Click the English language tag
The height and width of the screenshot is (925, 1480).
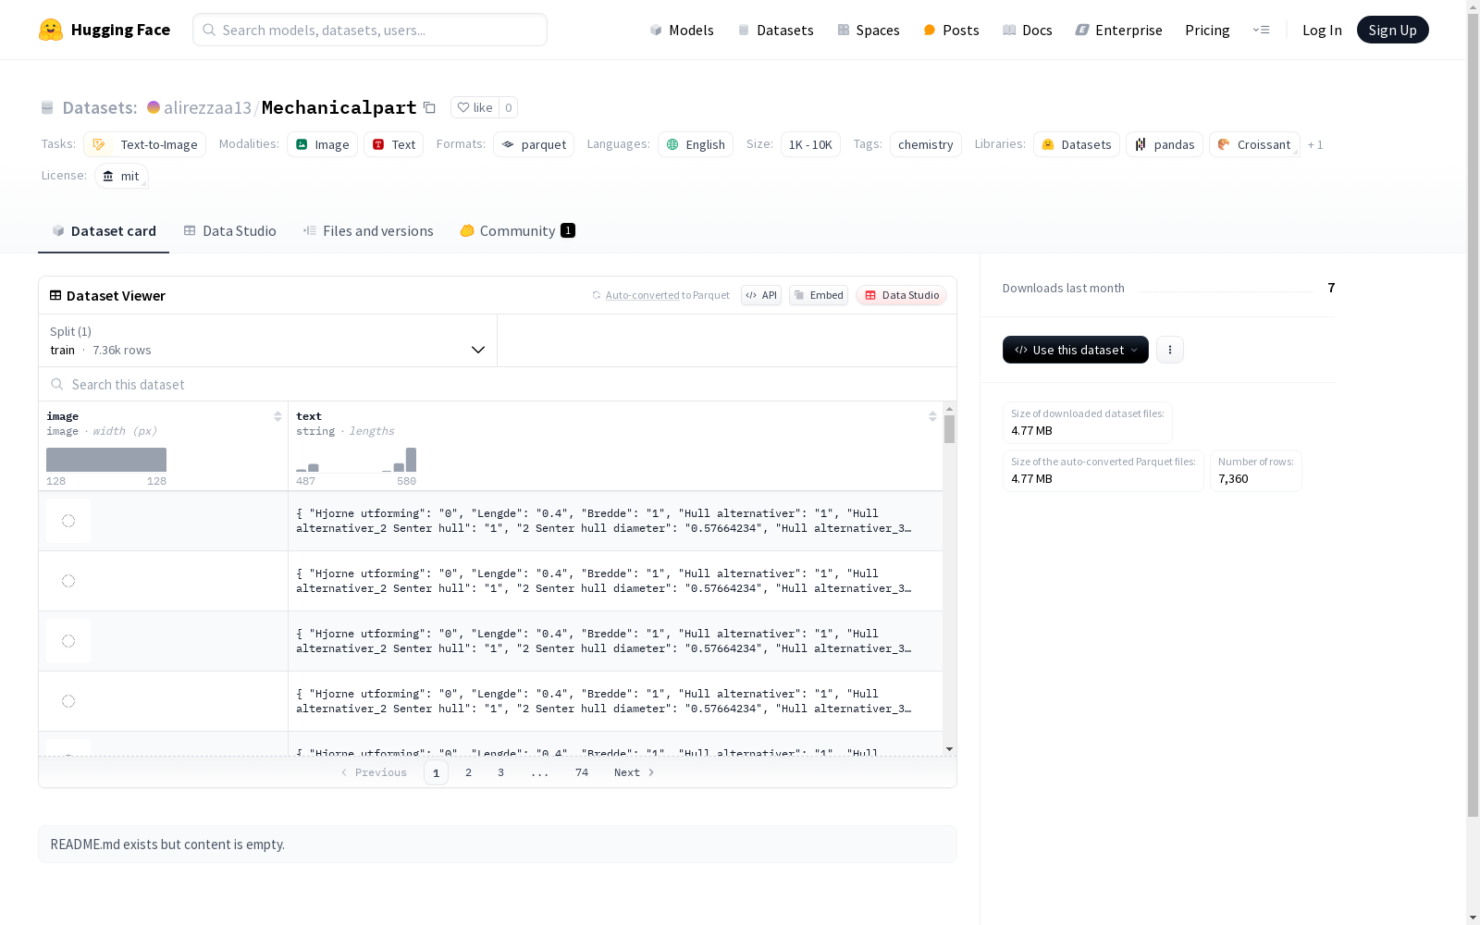(x=696, y=144)
